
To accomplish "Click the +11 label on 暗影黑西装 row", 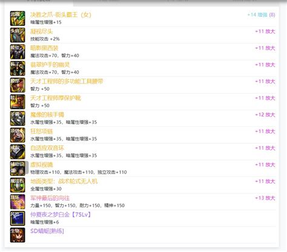I will point(265,48).
